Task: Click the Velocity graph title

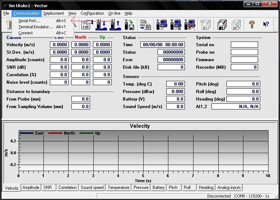Action: click(x=140, y=126)
